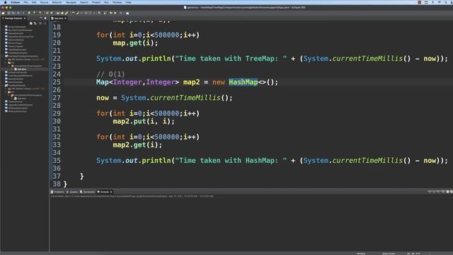Switch to the Javadoc tab
This screenshot has width=453, height=255.
(x=72, y=192)
